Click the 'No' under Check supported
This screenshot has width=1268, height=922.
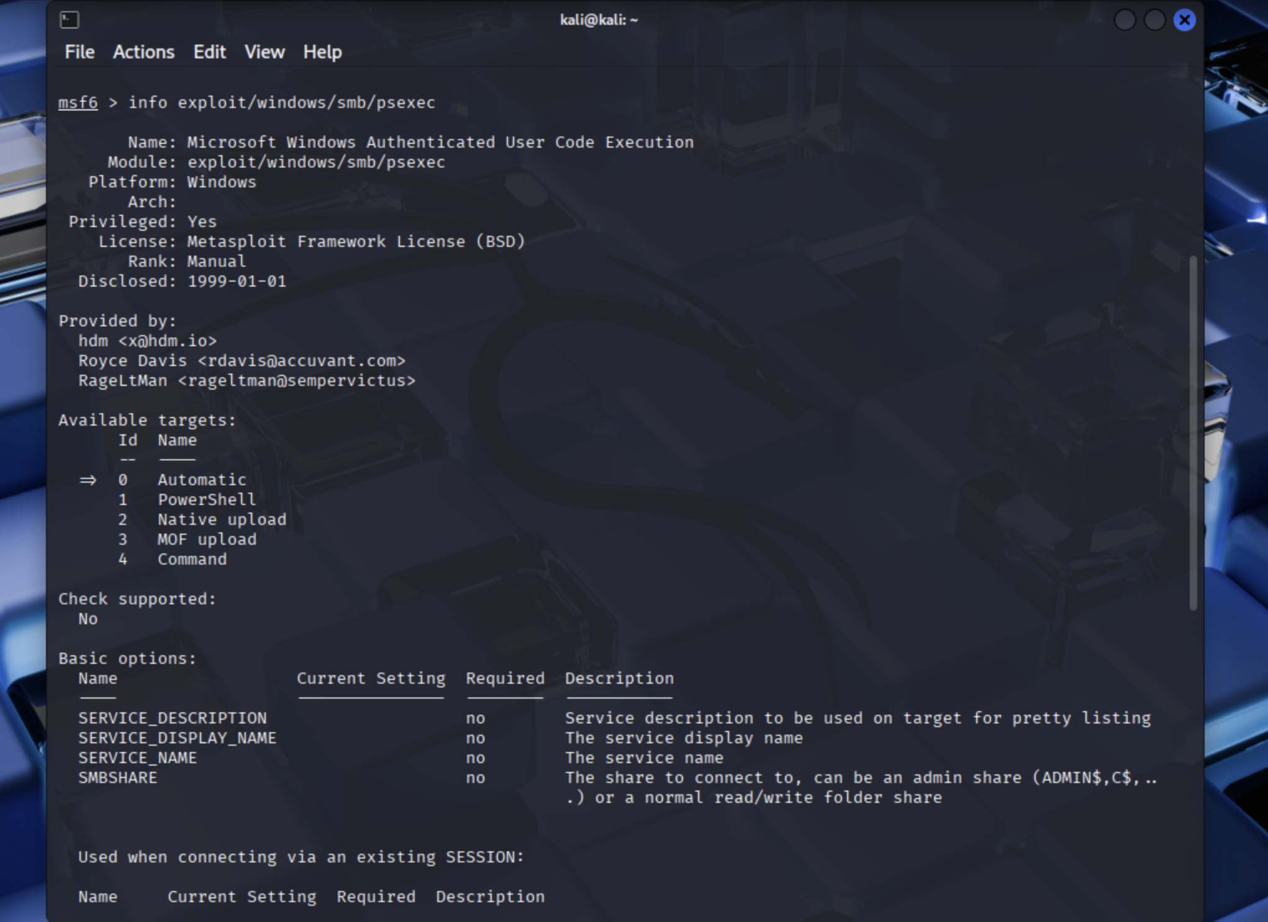tap(88, 619)
